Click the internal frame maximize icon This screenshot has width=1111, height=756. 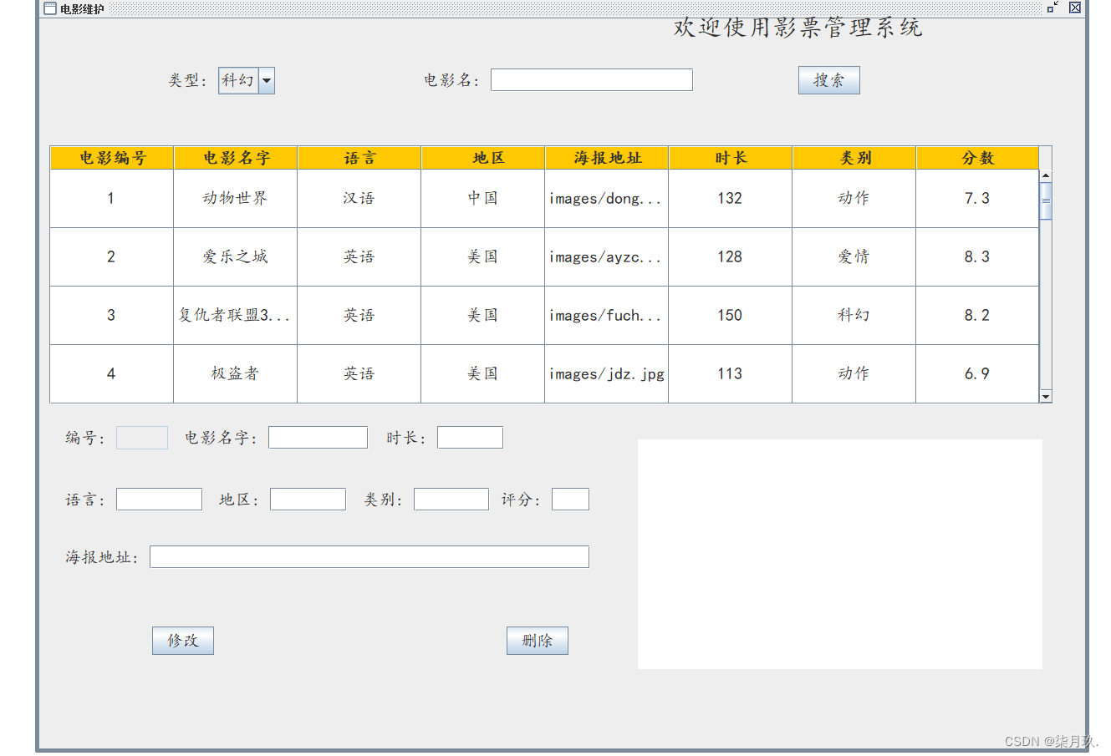point(1052,8)
